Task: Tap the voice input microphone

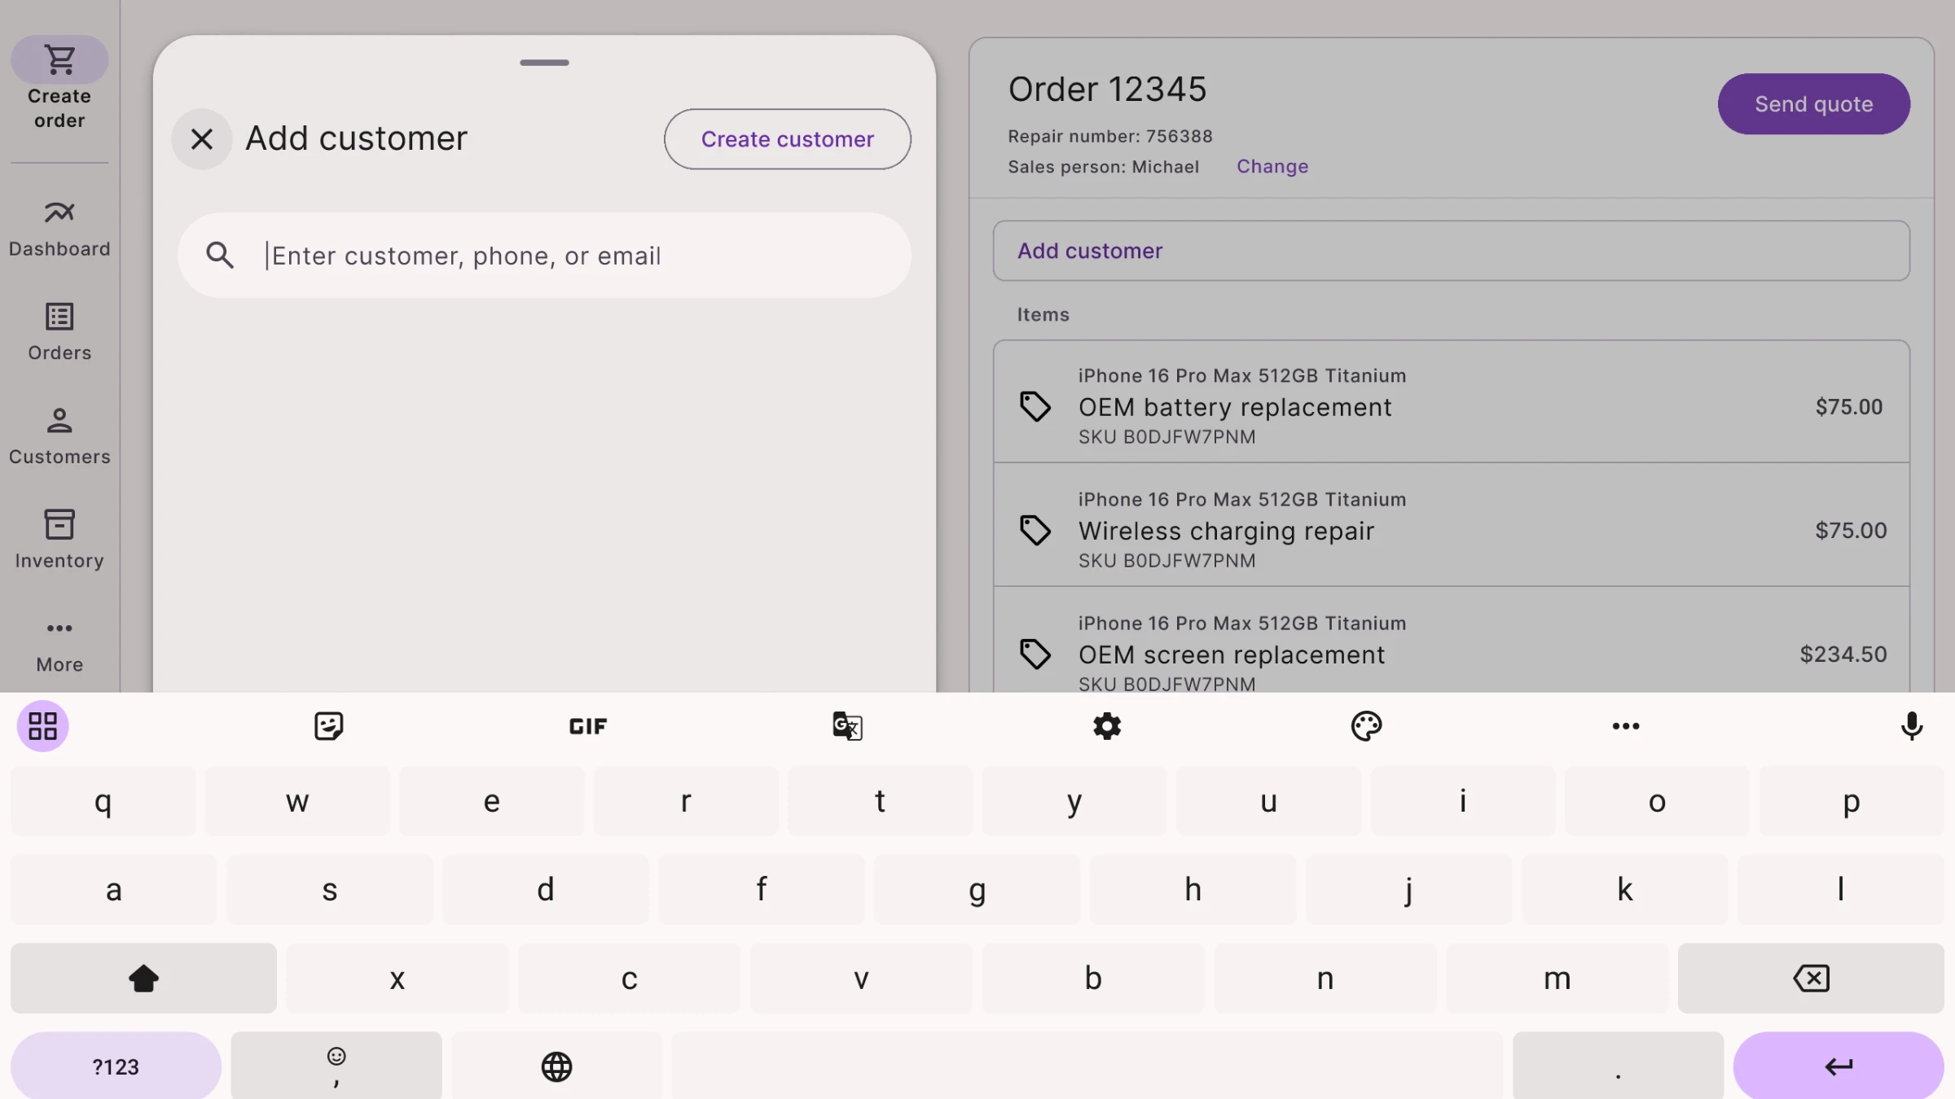Action: (1912, 726)
